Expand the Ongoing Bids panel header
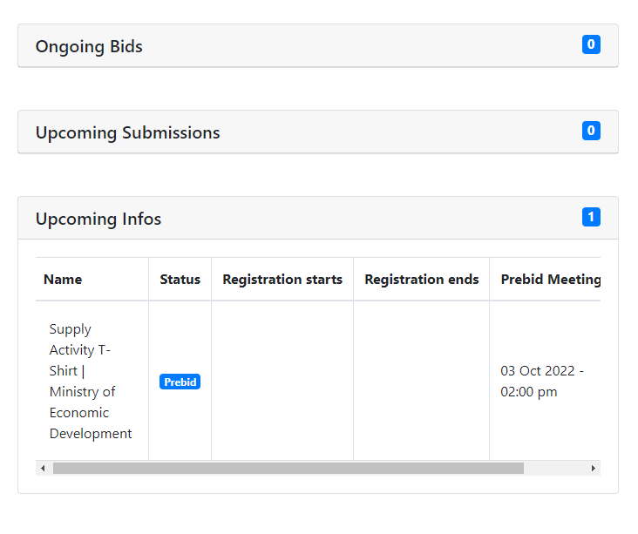 pos(318,45)
